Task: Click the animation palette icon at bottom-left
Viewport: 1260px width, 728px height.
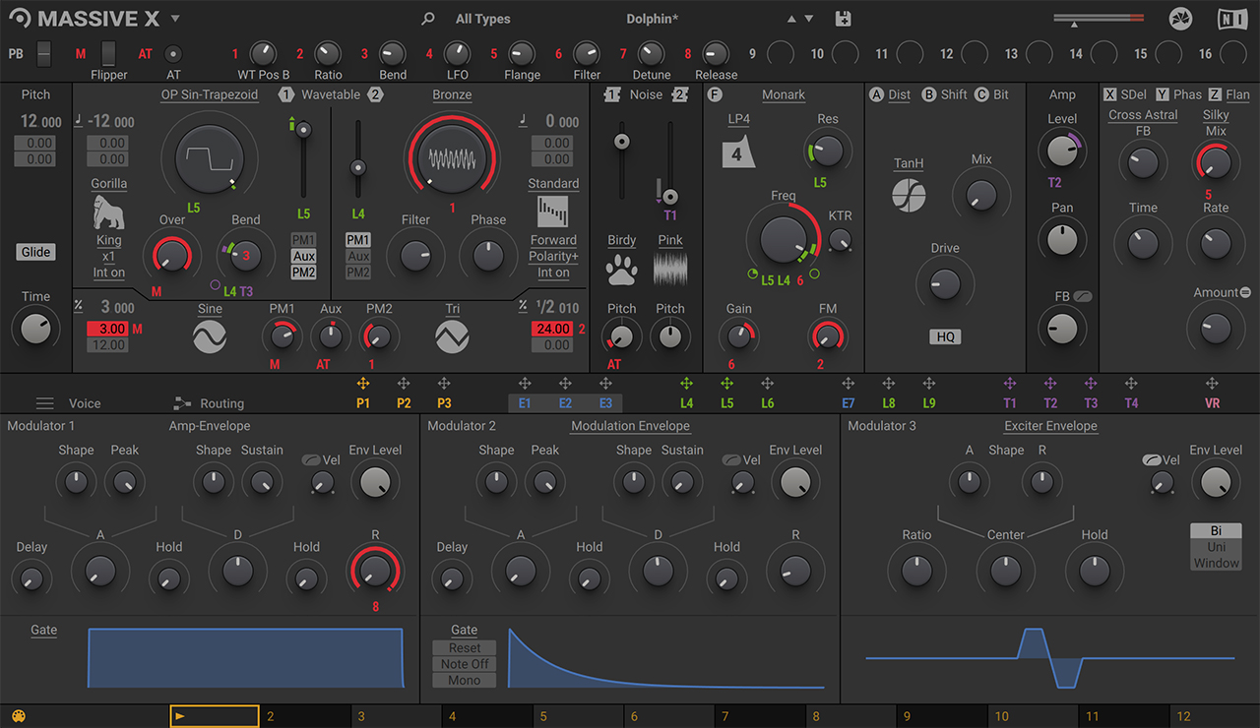Action: coord(18,716)
